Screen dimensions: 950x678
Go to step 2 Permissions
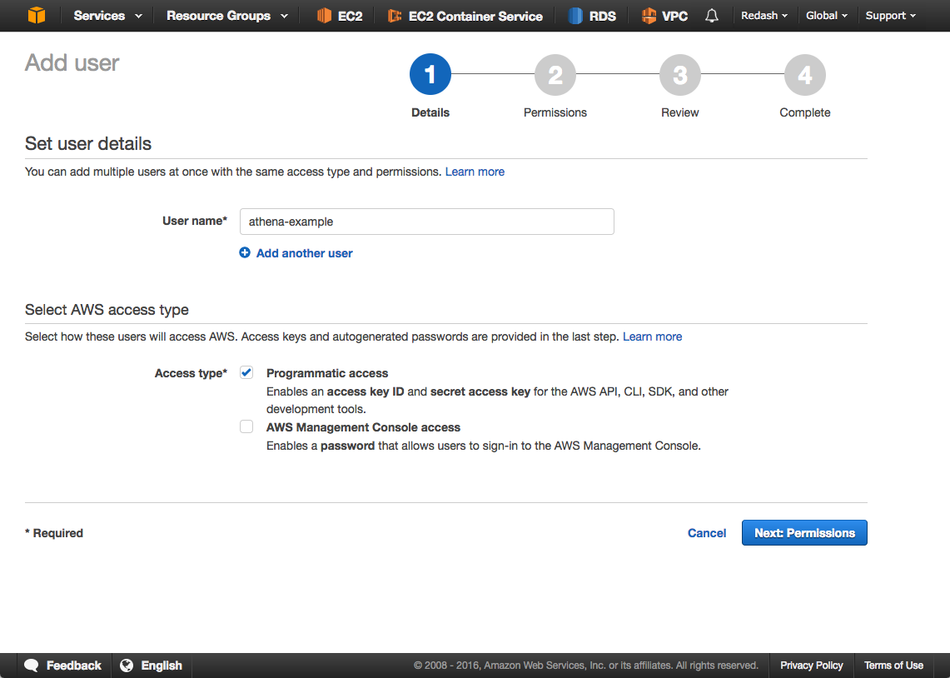pyautogui.click(x=555, y=77)
